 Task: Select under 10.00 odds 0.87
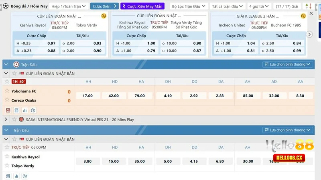pos(182,51)
